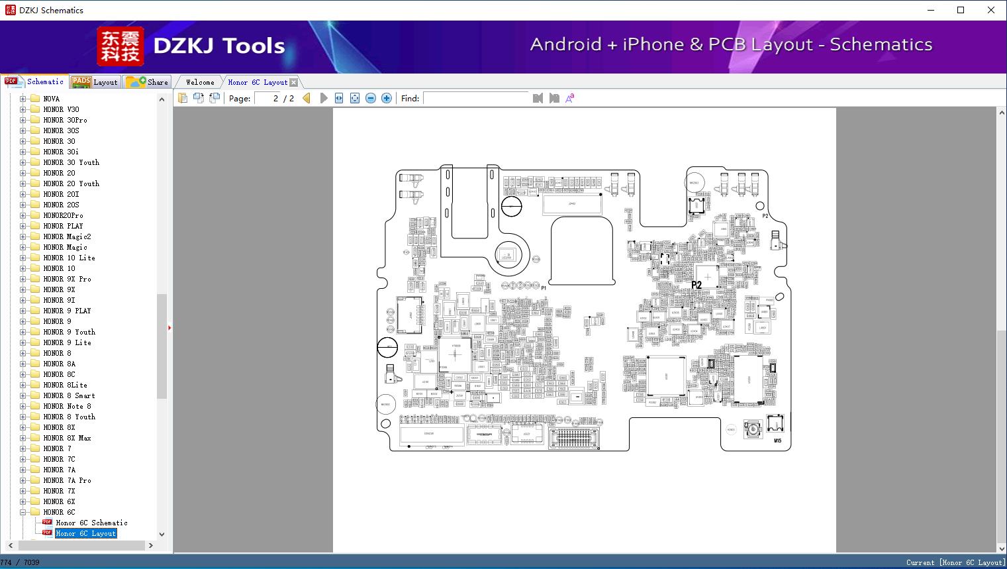This screenshot has height=569, width=1007.
Task: Zoom in on the layout
Action: [x=387, y=98]
